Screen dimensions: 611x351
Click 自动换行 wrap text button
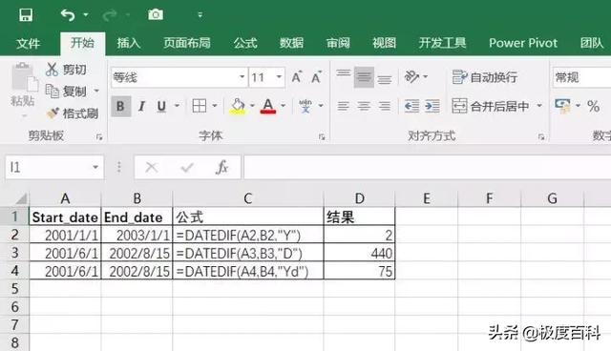pos(485,77)
